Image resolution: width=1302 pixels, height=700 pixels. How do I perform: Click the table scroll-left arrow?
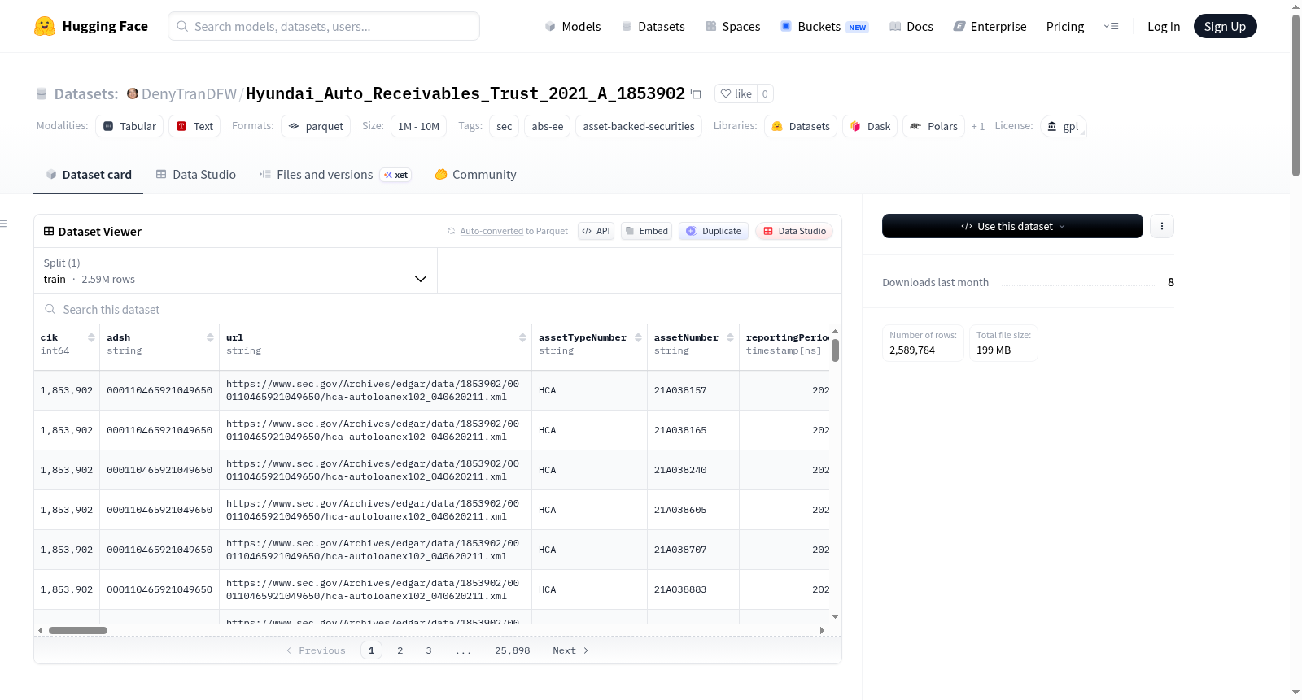[40, 630]
